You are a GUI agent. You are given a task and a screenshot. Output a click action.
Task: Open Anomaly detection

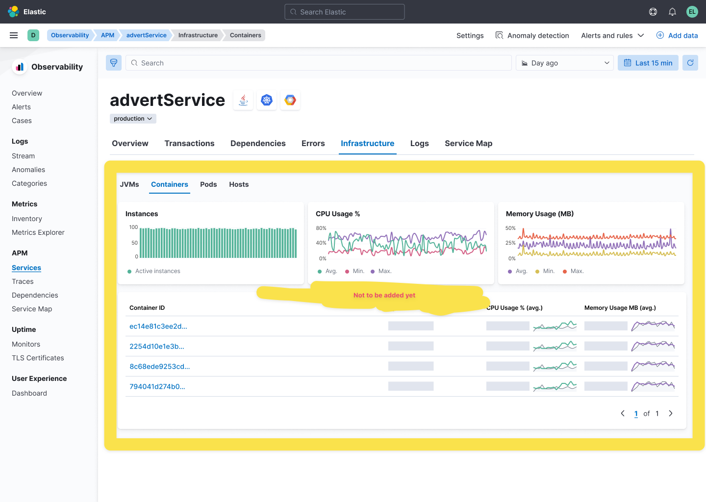coord(532,35)
